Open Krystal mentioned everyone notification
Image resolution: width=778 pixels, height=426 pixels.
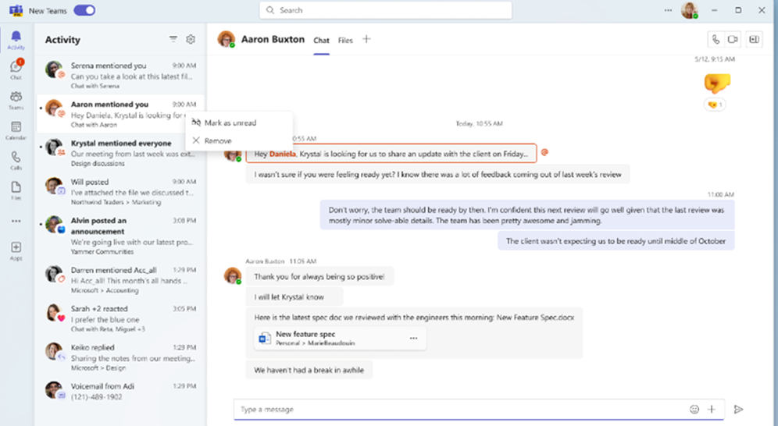tap(120, 153)
